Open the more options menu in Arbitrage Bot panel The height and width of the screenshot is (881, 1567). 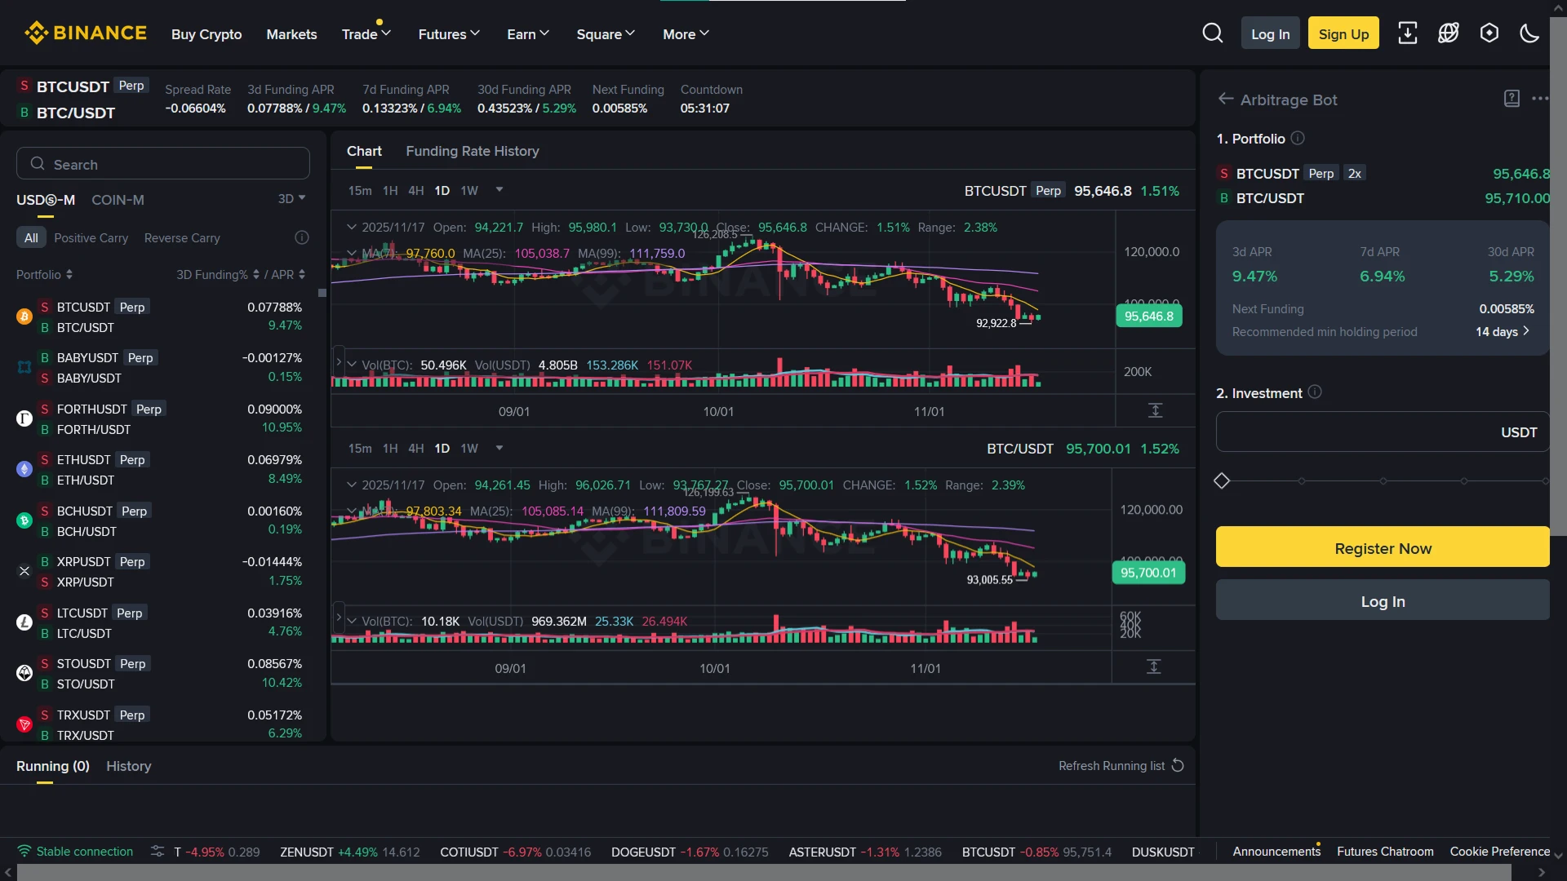pos(1541,99)
